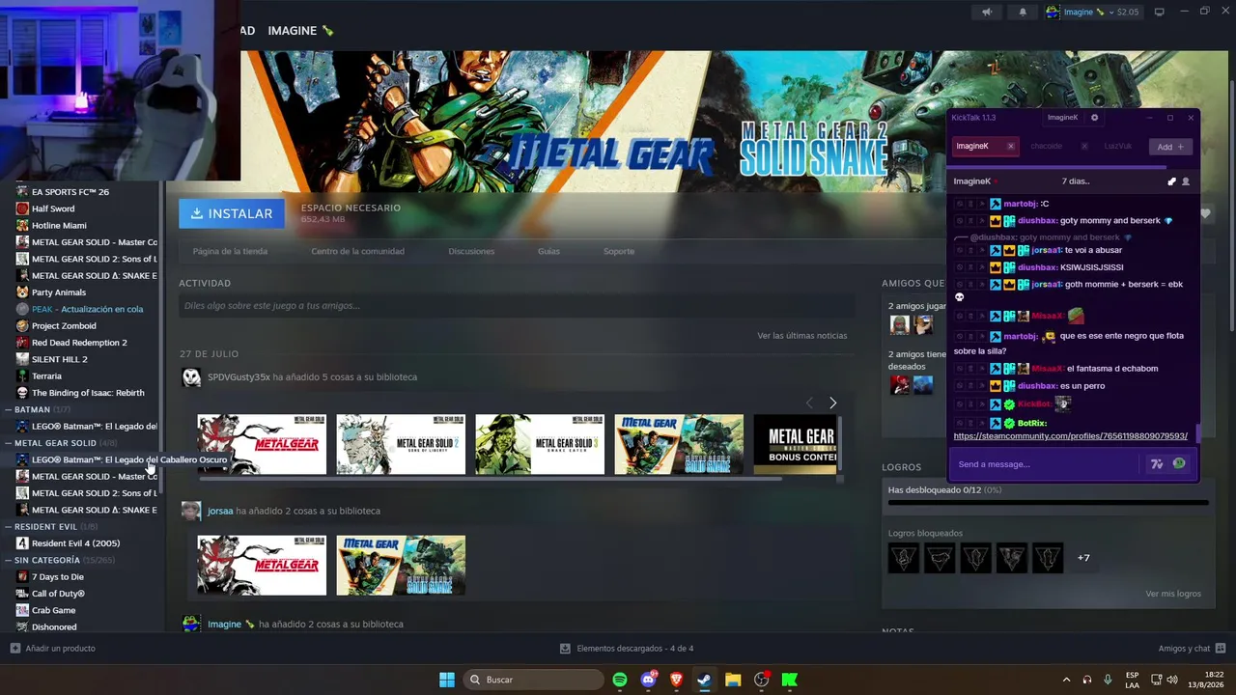Click Elementos descargados status
Viewport: 1236px width, 695px height.
[x=634, y=649]
